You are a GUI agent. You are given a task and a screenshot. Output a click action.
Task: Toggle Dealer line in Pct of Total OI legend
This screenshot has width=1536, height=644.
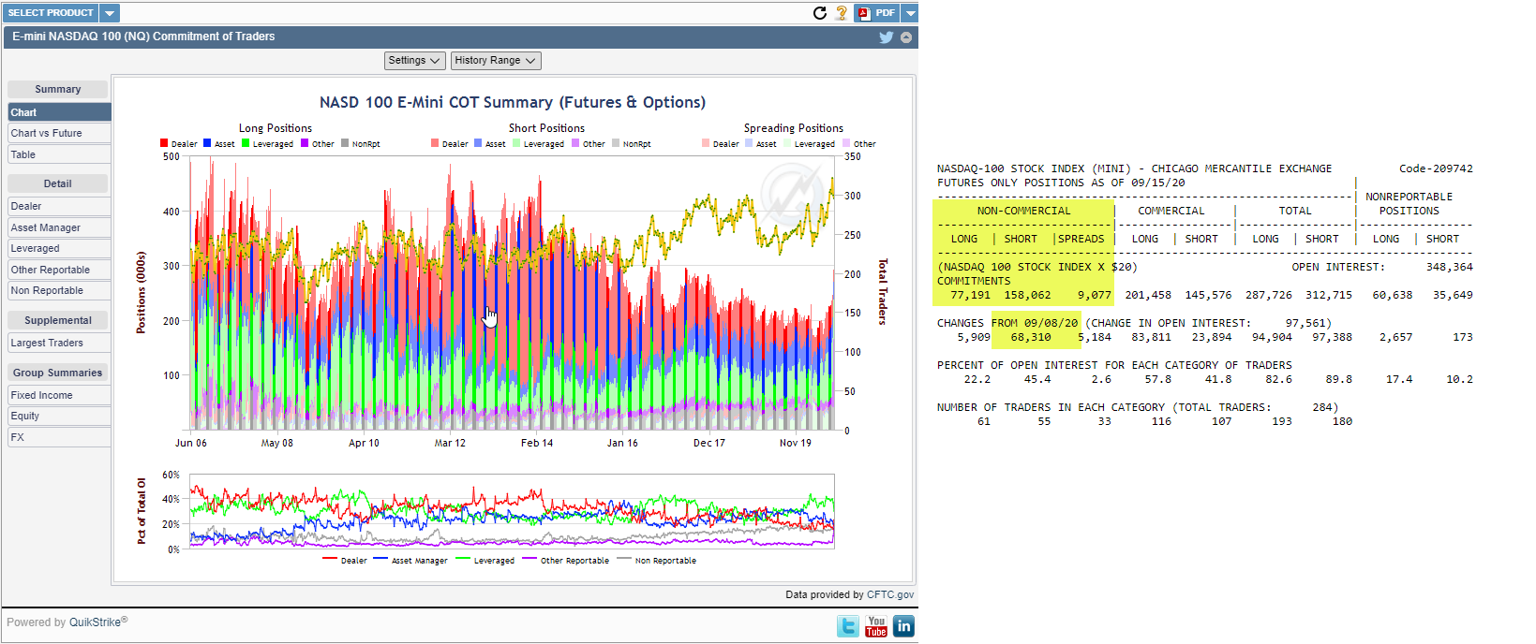(x=345, y=561)
